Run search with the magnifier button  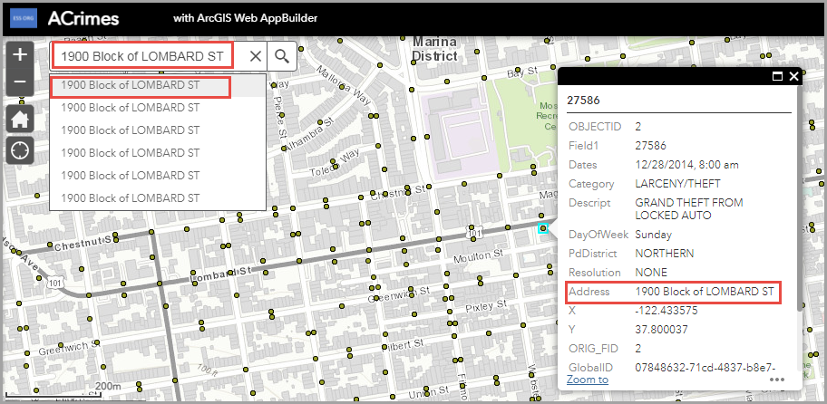click(x=282, y=56)
